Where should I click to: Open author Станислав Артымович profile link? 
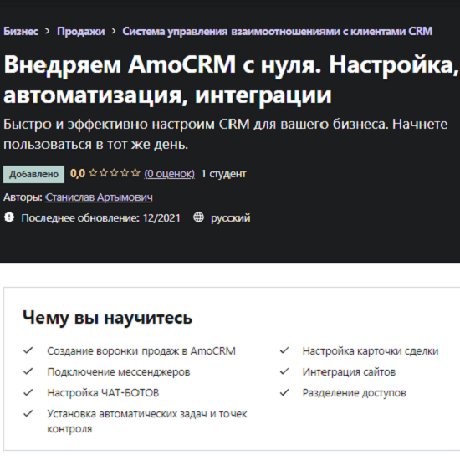99,197
